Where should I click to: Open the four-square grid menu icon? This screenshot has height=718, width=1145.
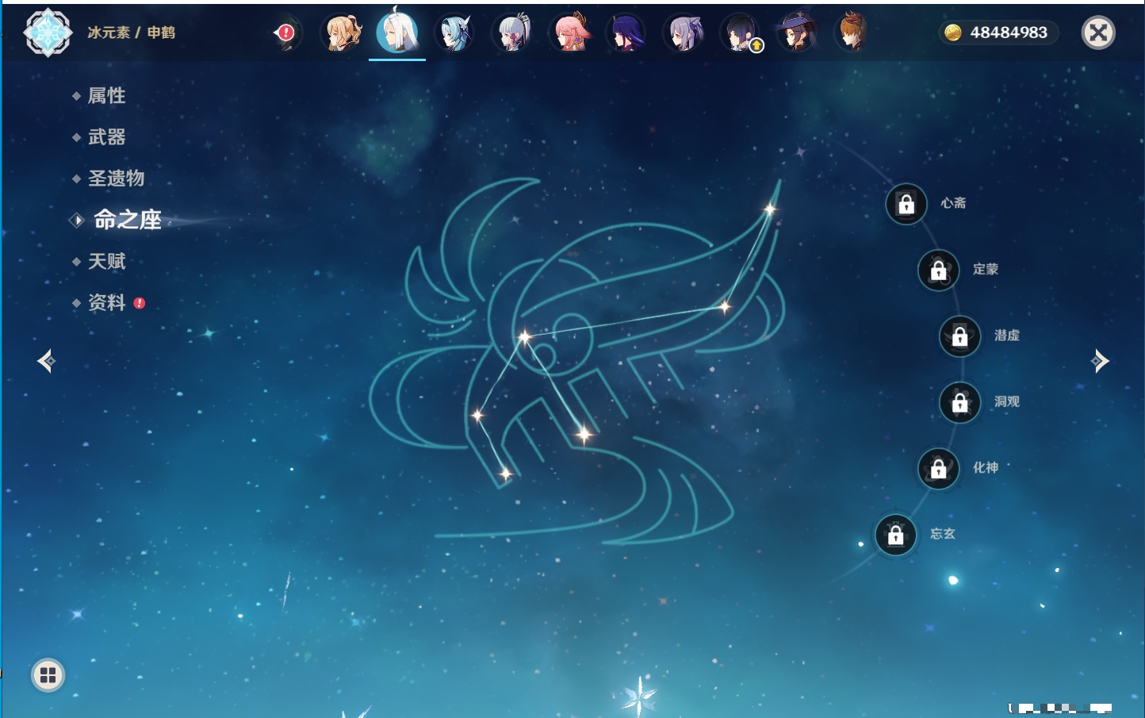48,675
